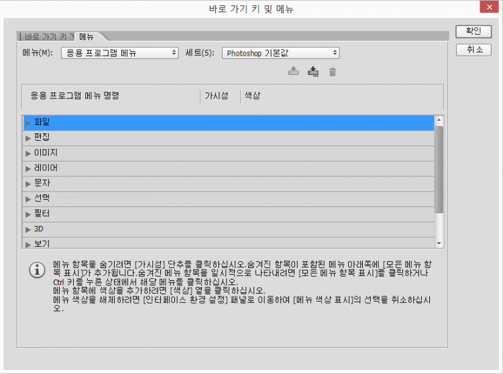Save changes to the current menu set
The height and width of the screenshot is (374, 503).
293,72
